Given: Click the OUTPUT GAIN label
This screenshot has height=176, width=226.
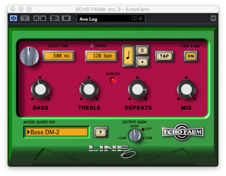Looking at the screenshot, I should (135, 122).
